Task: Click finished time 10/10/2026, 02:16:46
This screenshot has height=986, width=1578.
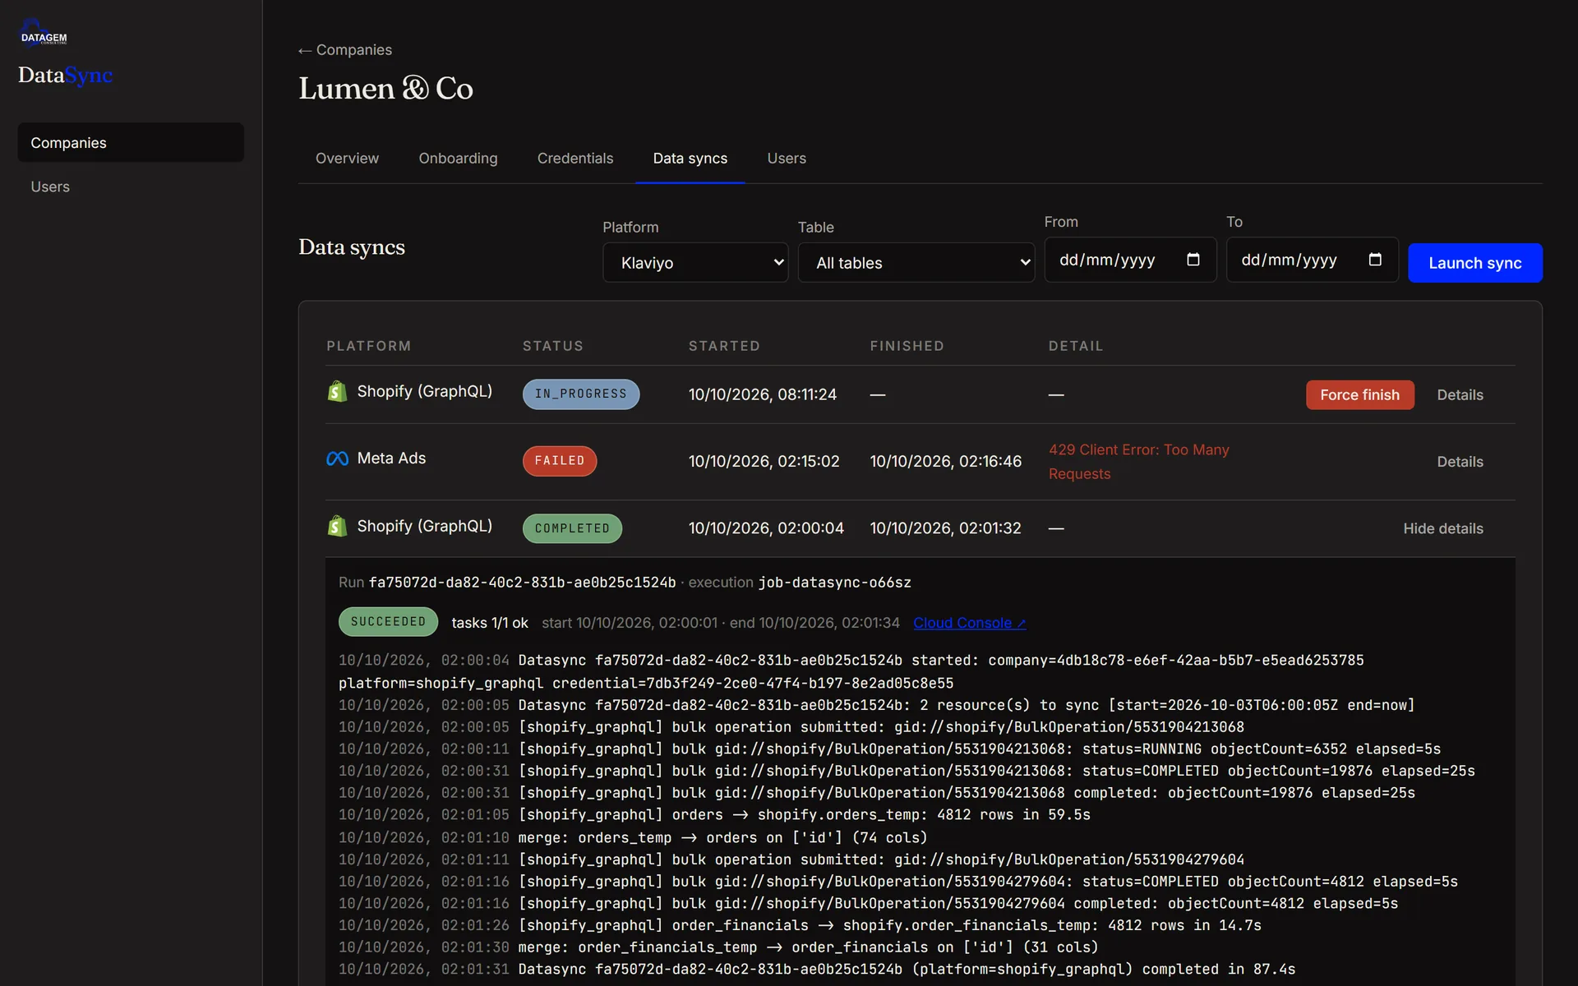Action: tap(946, 462)
